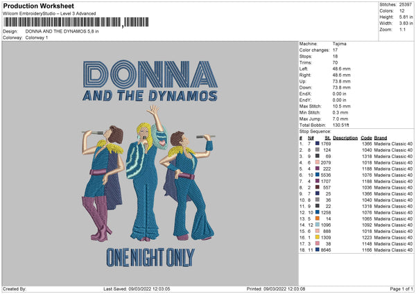
Task: Click the design name 'DONNA AND THE DYNAMOS 5,8 in'
Action: [62, 31]
